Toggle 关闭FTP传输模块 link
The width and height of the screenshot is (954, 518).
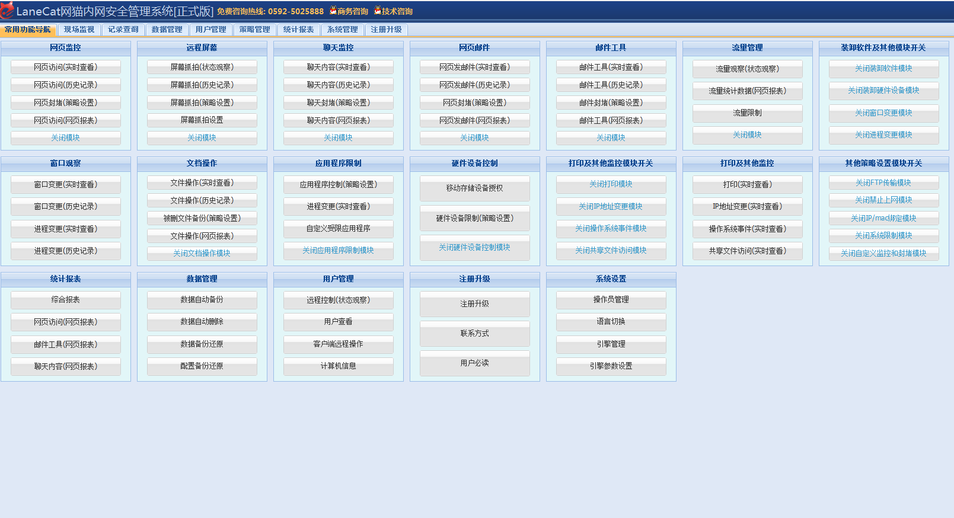883,183
